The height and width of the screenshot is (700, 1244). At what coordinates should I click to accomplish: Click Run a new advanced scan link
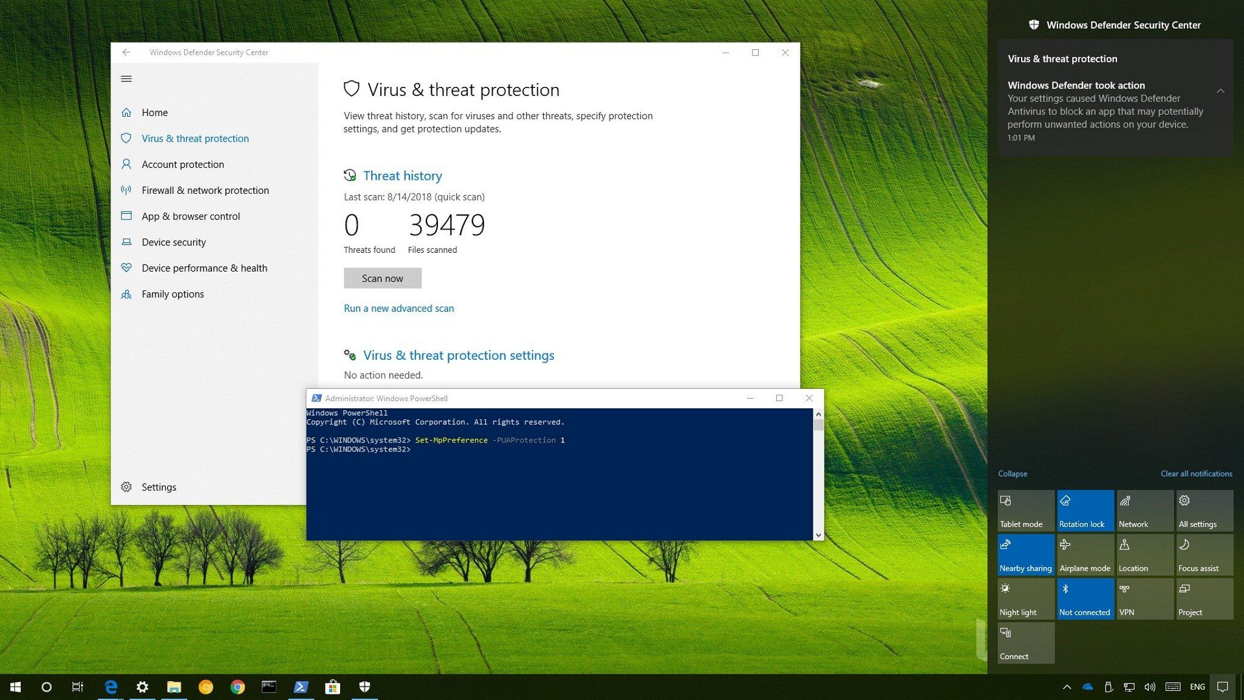[398, 308]
